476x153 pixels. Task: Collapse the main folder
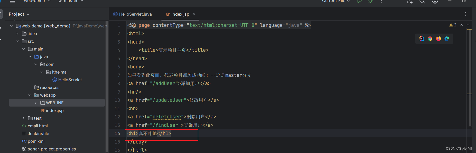click(23, 49)
